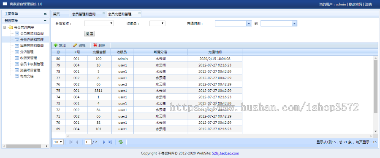Image resolution: width=380 pixels, height=158 pixels.
Task: Select the row with ID 80
Action: click(x=147, y=59)
